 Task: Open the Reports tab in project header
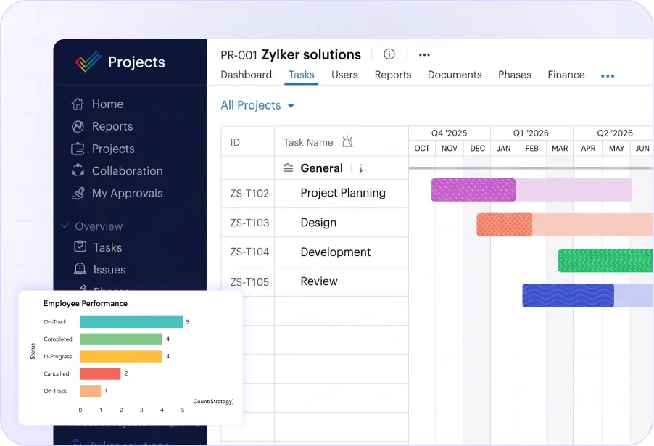pyautogui.click(x=393, y=75)
